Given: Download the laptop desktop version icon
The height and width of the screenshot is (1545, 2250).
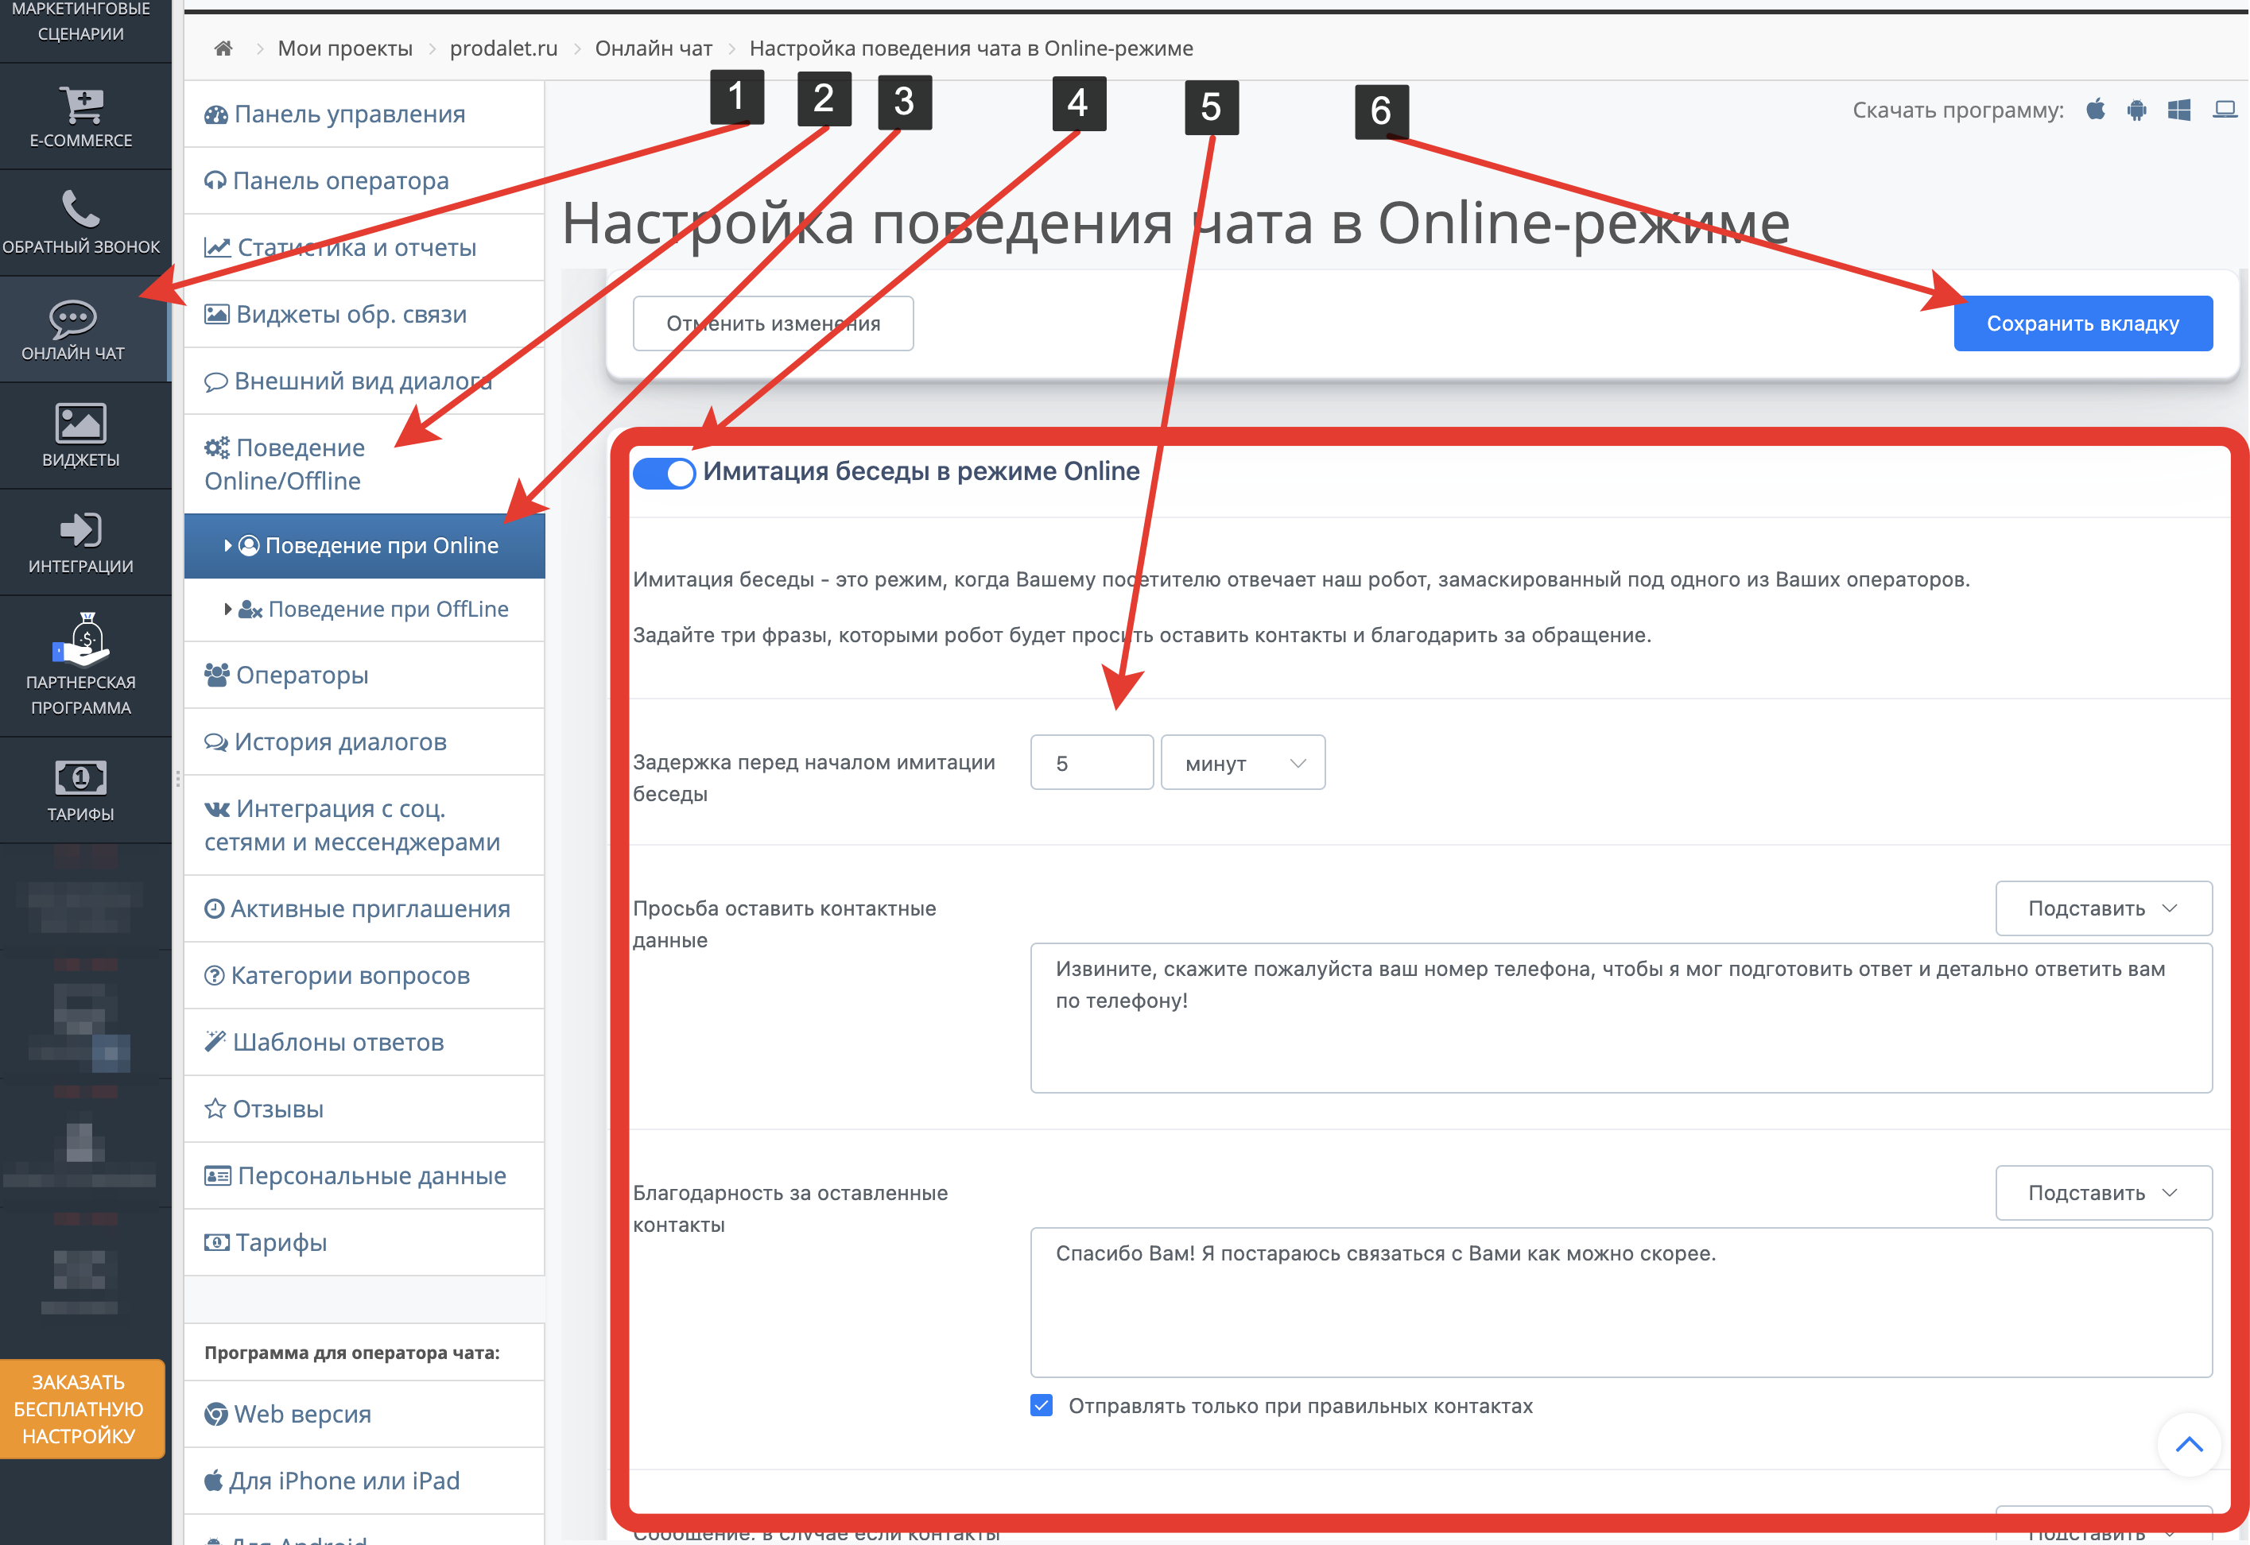Looking at the screenshot, I should (2225, 110).
